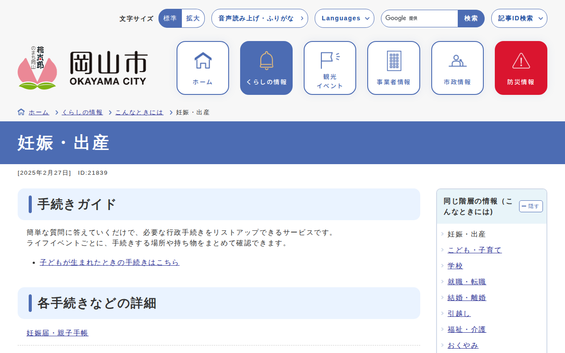The image size is (565, 353).
Task: Click the Okayama City peach logo
Action: coord(37,68)
